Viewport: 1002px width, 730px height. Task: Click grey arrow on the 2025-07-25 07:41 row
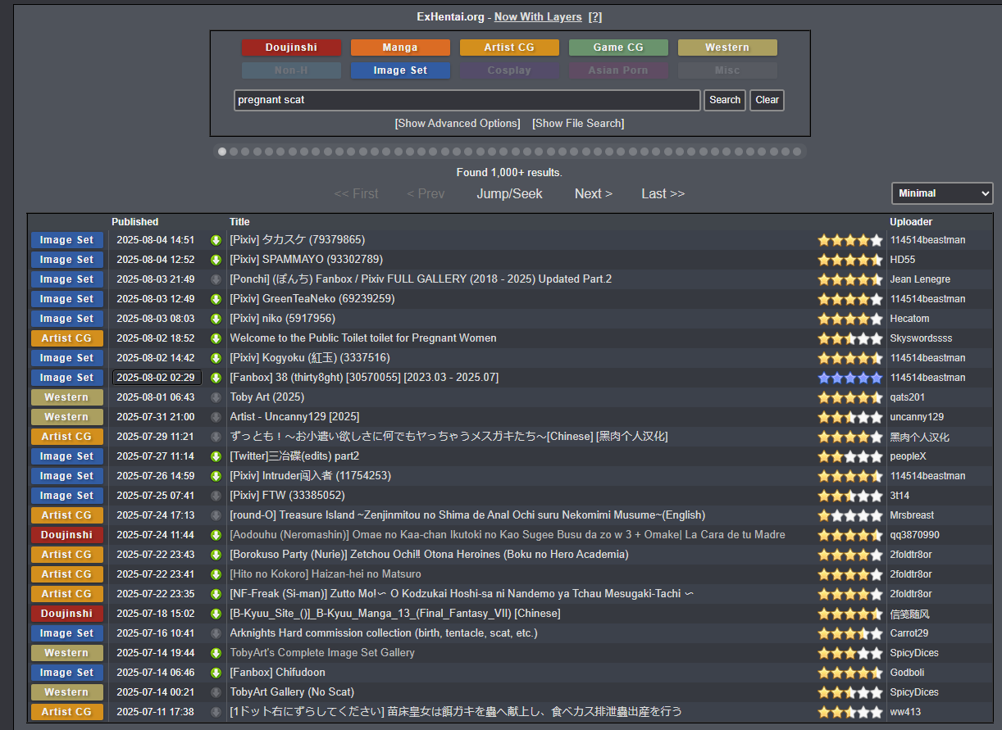[216, 496]
